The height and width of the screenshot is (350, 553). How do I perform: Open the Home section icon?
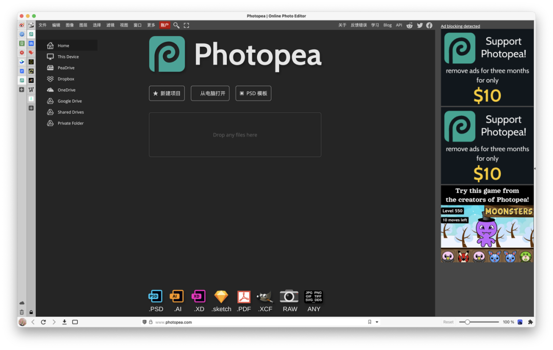(50, 45)
